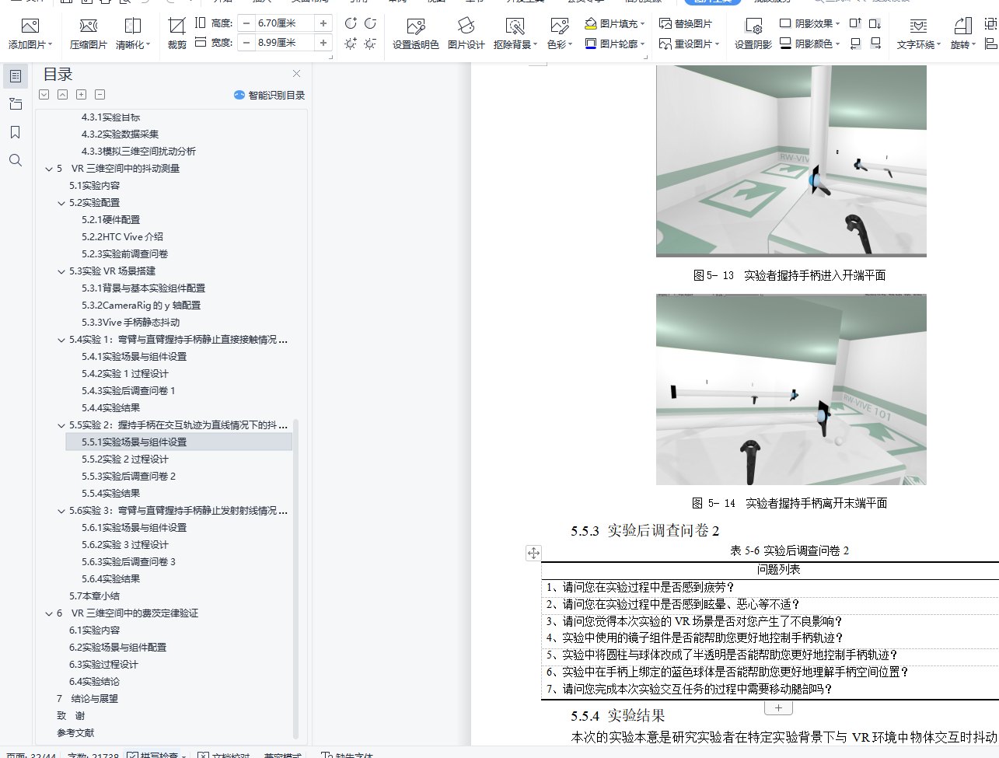Select the figure 5-13 VR scene image
Screen dimensions: 999x758
tap(791, 161)
